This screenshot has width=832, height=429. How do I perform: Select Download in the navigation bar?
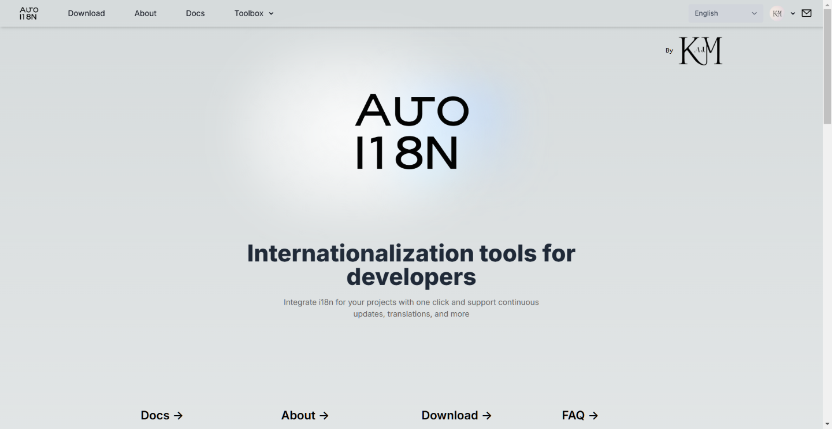pos(86,13)
